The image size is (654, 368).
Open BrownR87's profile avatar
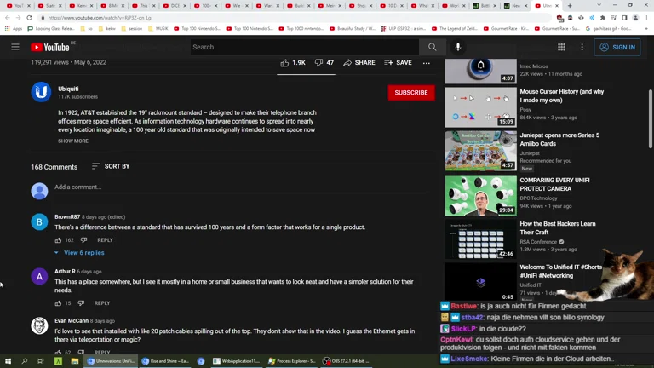click(39, 222)
